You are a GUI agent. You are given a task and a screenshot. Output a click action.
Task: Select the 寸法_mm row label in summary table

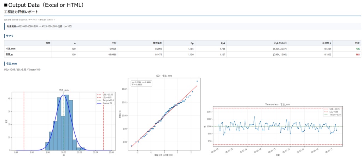pos(11,49)
